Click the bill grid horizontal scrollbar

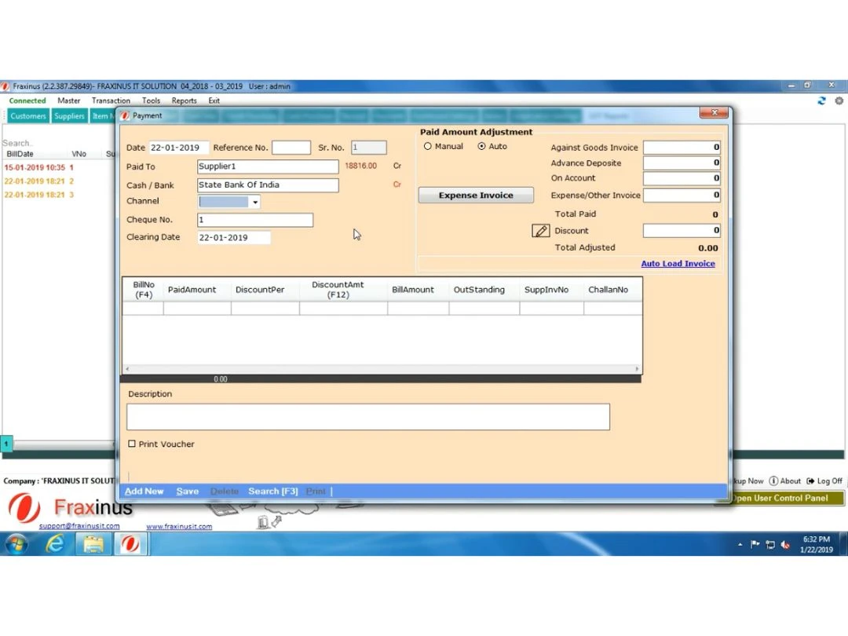[x=382, y=369]
